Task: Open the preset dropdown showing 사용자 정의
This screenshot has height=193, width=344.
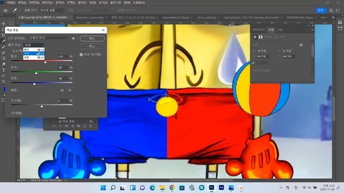Action: coord(48,38)
